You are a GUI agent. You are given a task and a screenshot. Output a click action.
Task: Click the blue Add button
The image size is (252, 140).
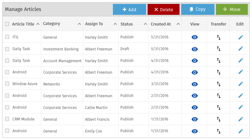tap(129, 10)
